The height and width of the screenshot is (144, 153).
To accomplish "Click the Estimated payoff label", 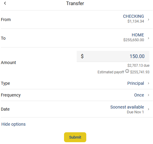I will pos(111,72).
